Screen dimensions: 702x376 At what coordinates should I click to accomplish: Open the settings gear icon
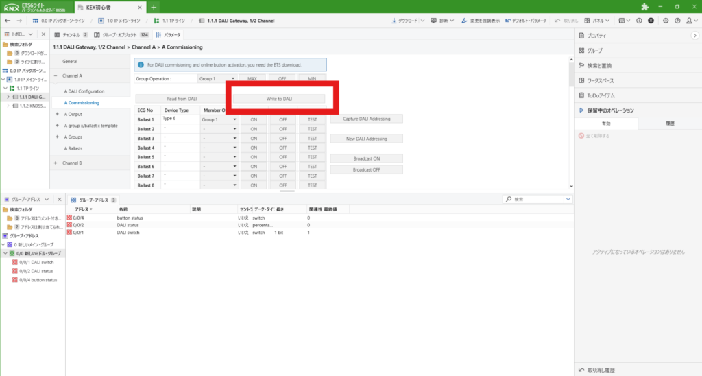coord(666,21)
